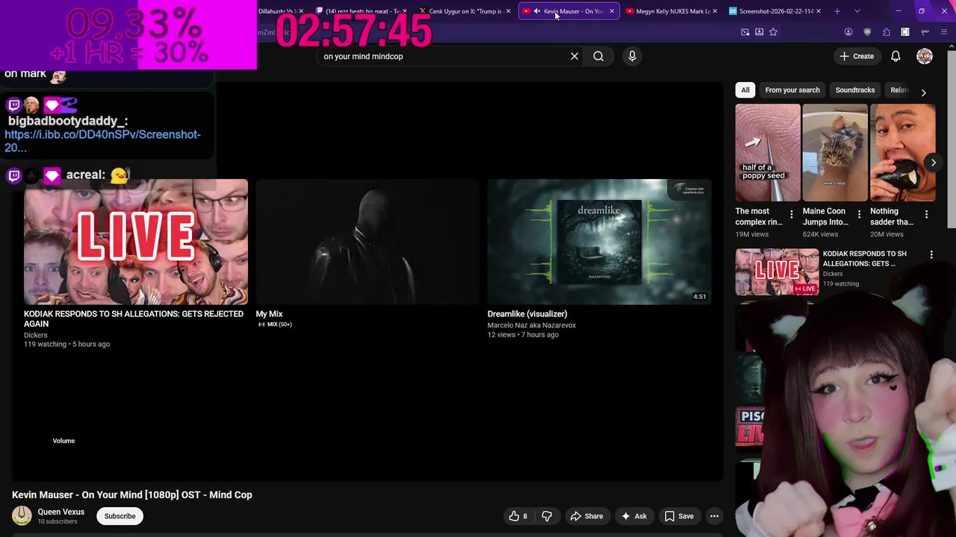Click the Create button

[x=856, y=56]
